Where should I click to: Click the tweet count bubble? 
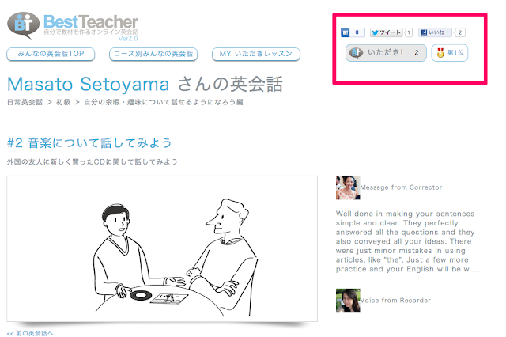pyautogui.click(x=409, y=32)
